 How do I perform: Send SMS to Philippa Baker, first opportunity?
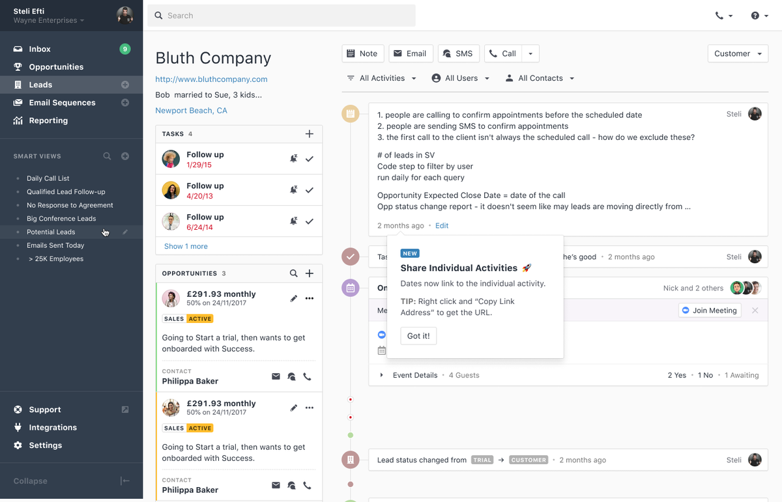(x=291, y=376)
